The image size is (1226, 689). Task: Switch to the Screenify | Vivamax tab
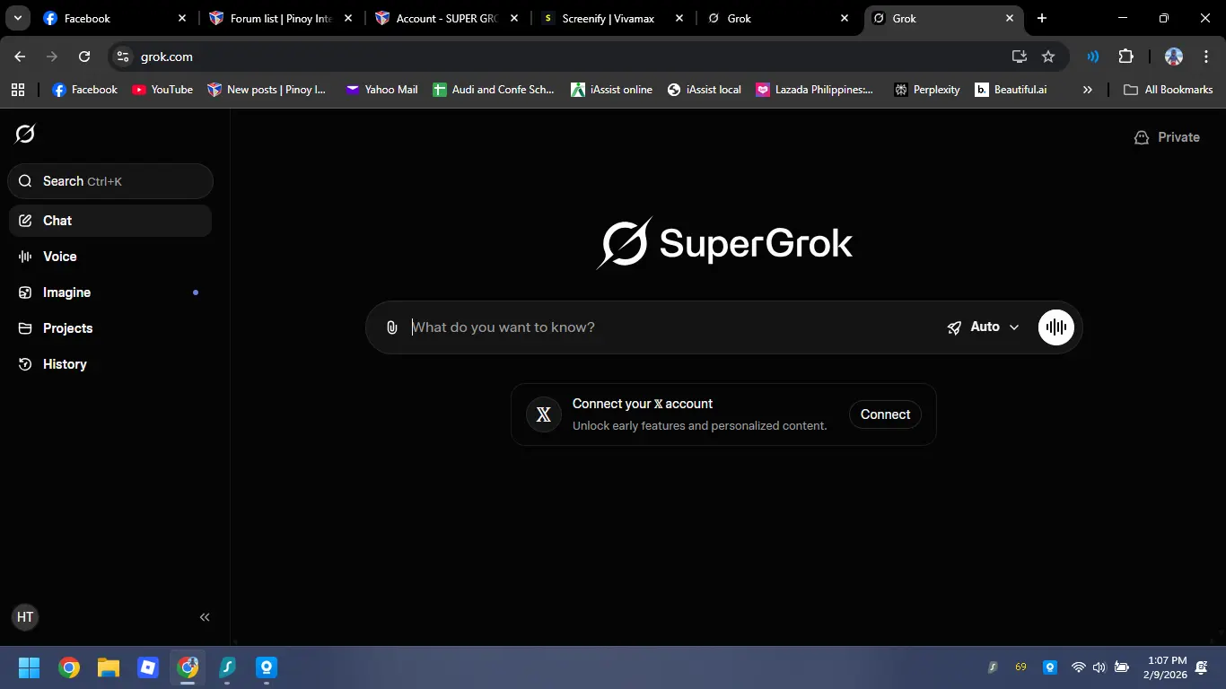tap(612, 18)
